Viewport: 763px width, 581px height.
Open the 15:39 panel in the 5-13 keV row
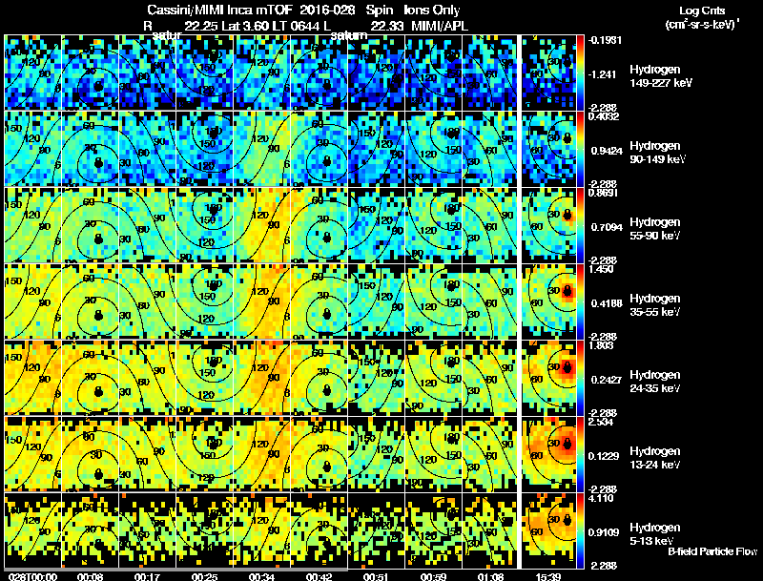(x=549, y=530)
